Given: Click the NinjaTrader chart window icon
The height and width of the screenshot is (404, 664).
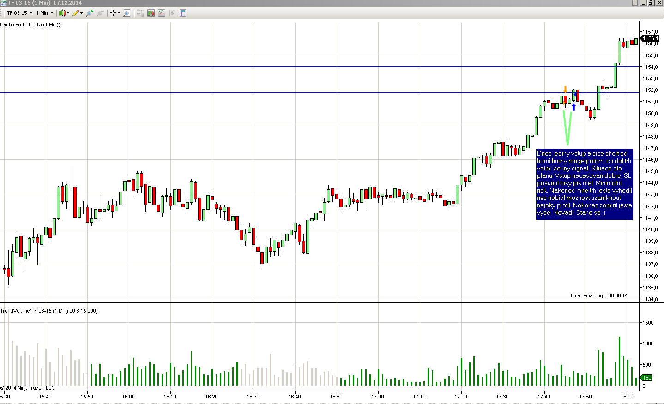Looking at the screenshot, I should 3,3.
